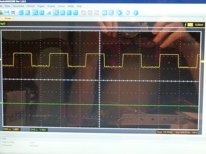Image resolution: width=206 pixels, height=154 pixels.
Task: Open the Help menu
Action: 79,6
